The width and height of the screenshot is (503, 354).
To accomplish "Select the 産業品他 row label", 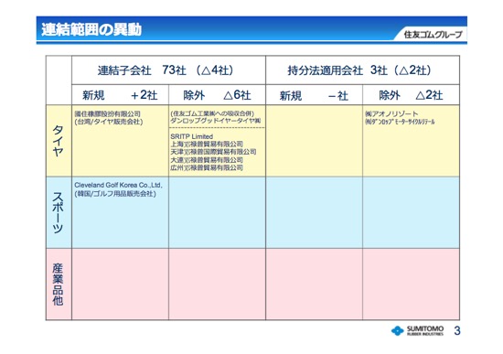I will (59, 284).
